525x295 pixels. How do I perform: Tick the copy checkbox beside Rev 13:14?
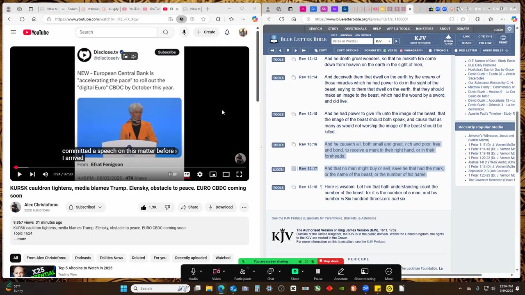point(294,77)
